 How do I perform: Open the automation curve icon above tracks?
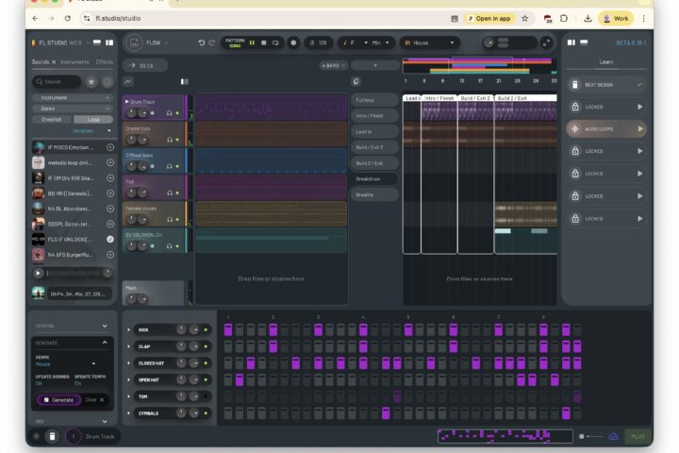point(128,81)
